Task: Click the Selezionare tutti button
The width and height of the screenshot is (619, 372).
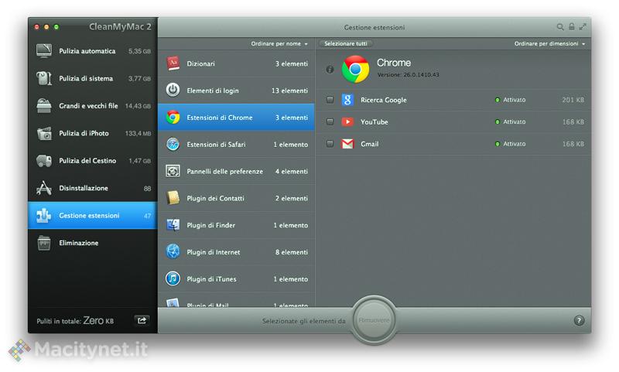Action: click(346, 44)
